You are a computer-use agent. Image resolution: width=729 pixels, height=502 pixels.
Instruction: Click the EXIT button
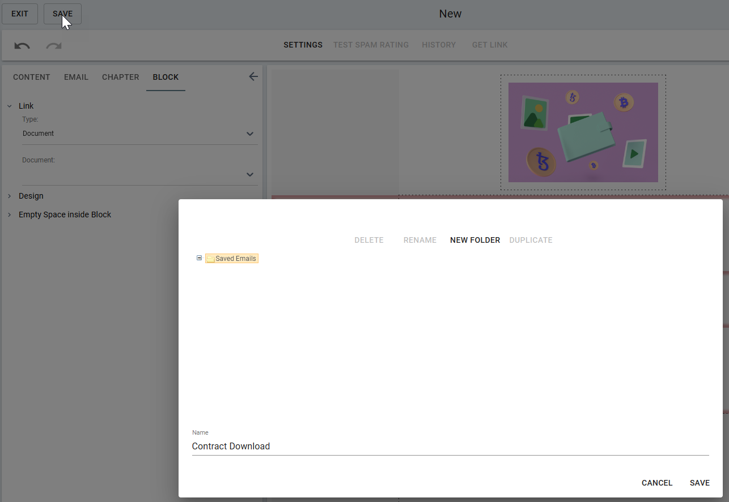(20, 14)
